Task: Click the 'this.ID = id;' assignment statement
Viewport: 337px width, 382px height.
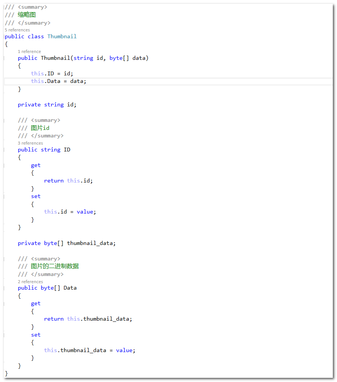Action: click(x=52, y=73)
